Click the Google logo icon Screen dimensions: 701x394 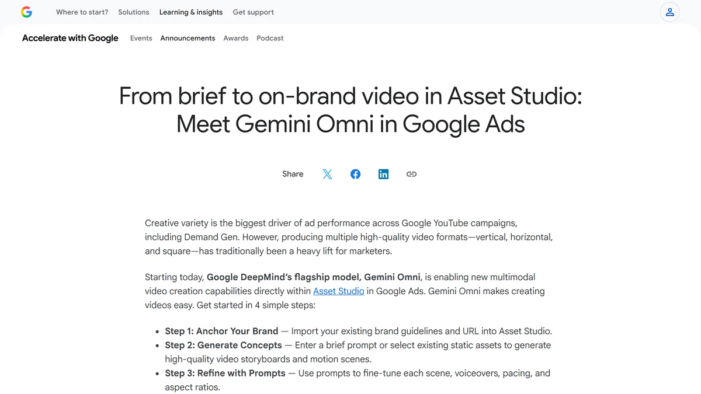click(26, 12)
